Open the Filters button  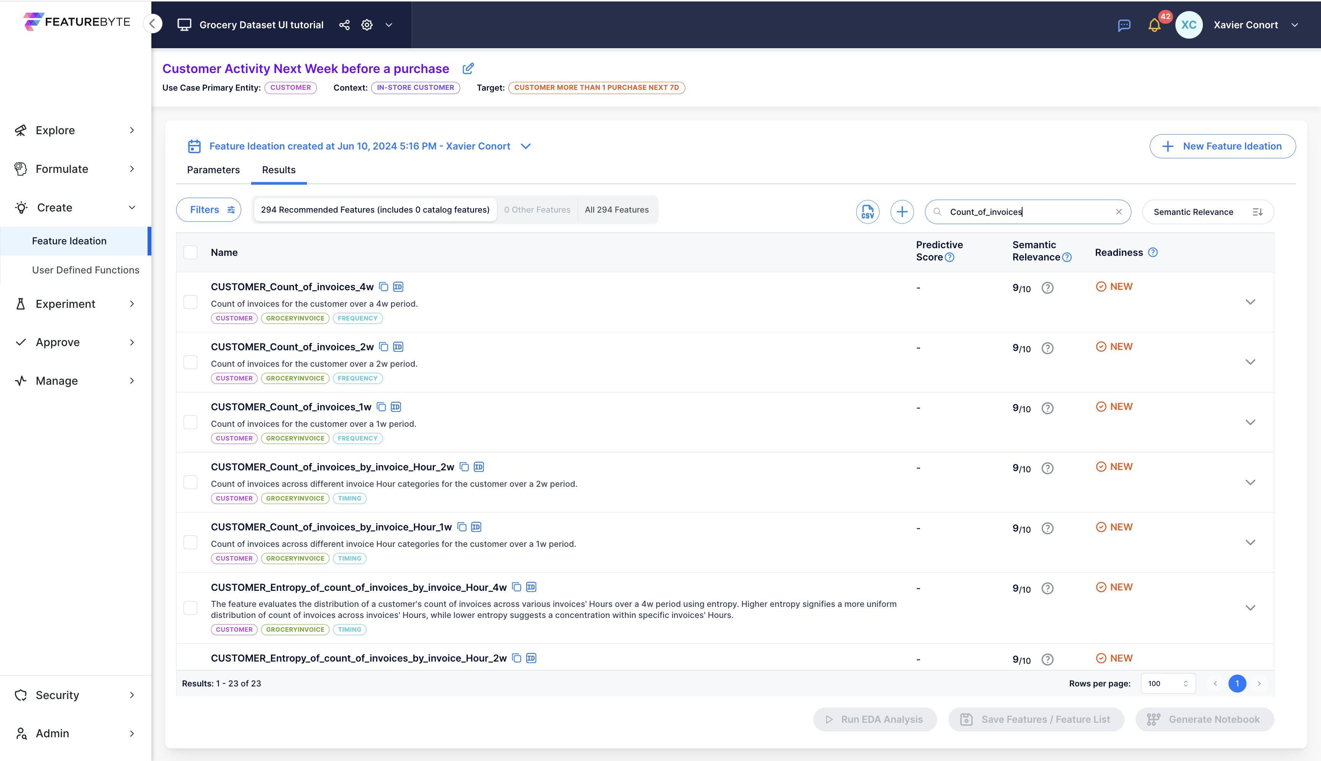pos(209,210)
